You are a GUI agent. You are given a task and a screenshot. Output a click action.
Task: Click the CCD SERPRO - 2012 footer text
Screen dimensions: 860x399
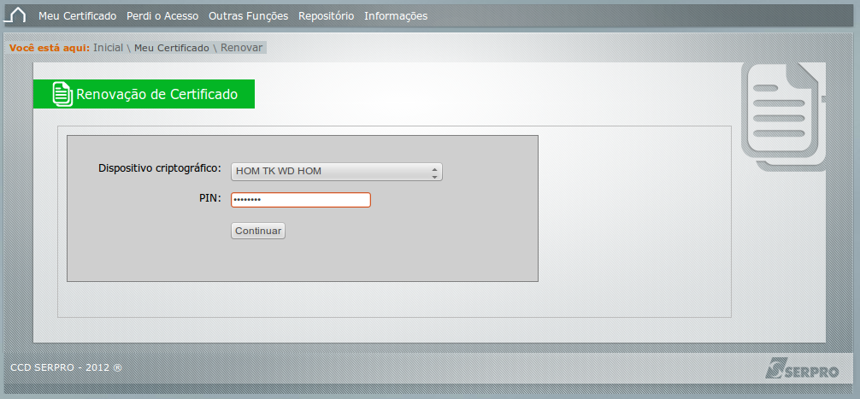[67, 367]
